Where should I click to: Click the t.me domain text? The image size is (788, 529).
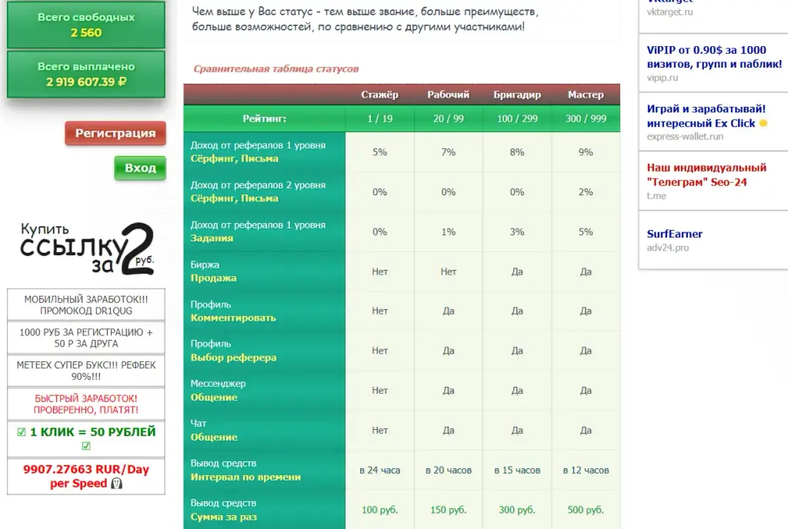656,195
